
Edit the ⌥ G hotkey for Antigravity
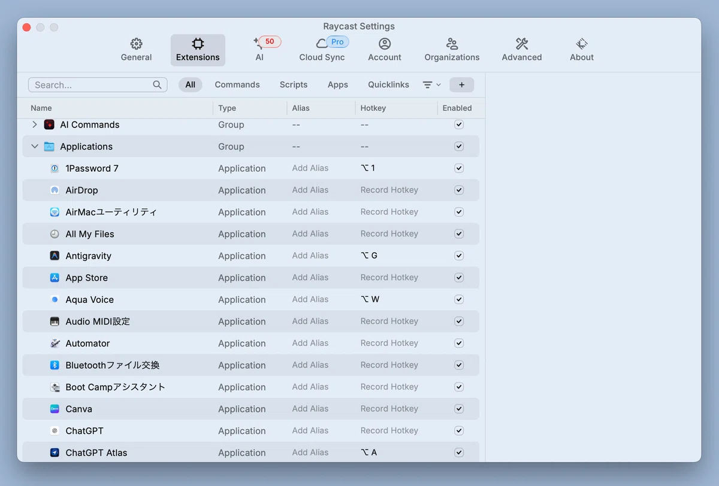click(369, 256)
